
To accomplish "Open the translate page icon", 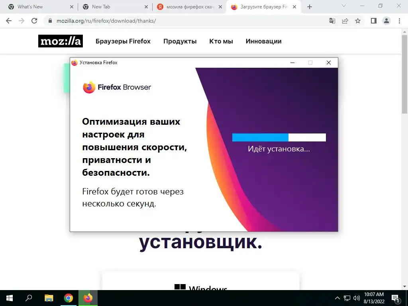I will 332,21.
